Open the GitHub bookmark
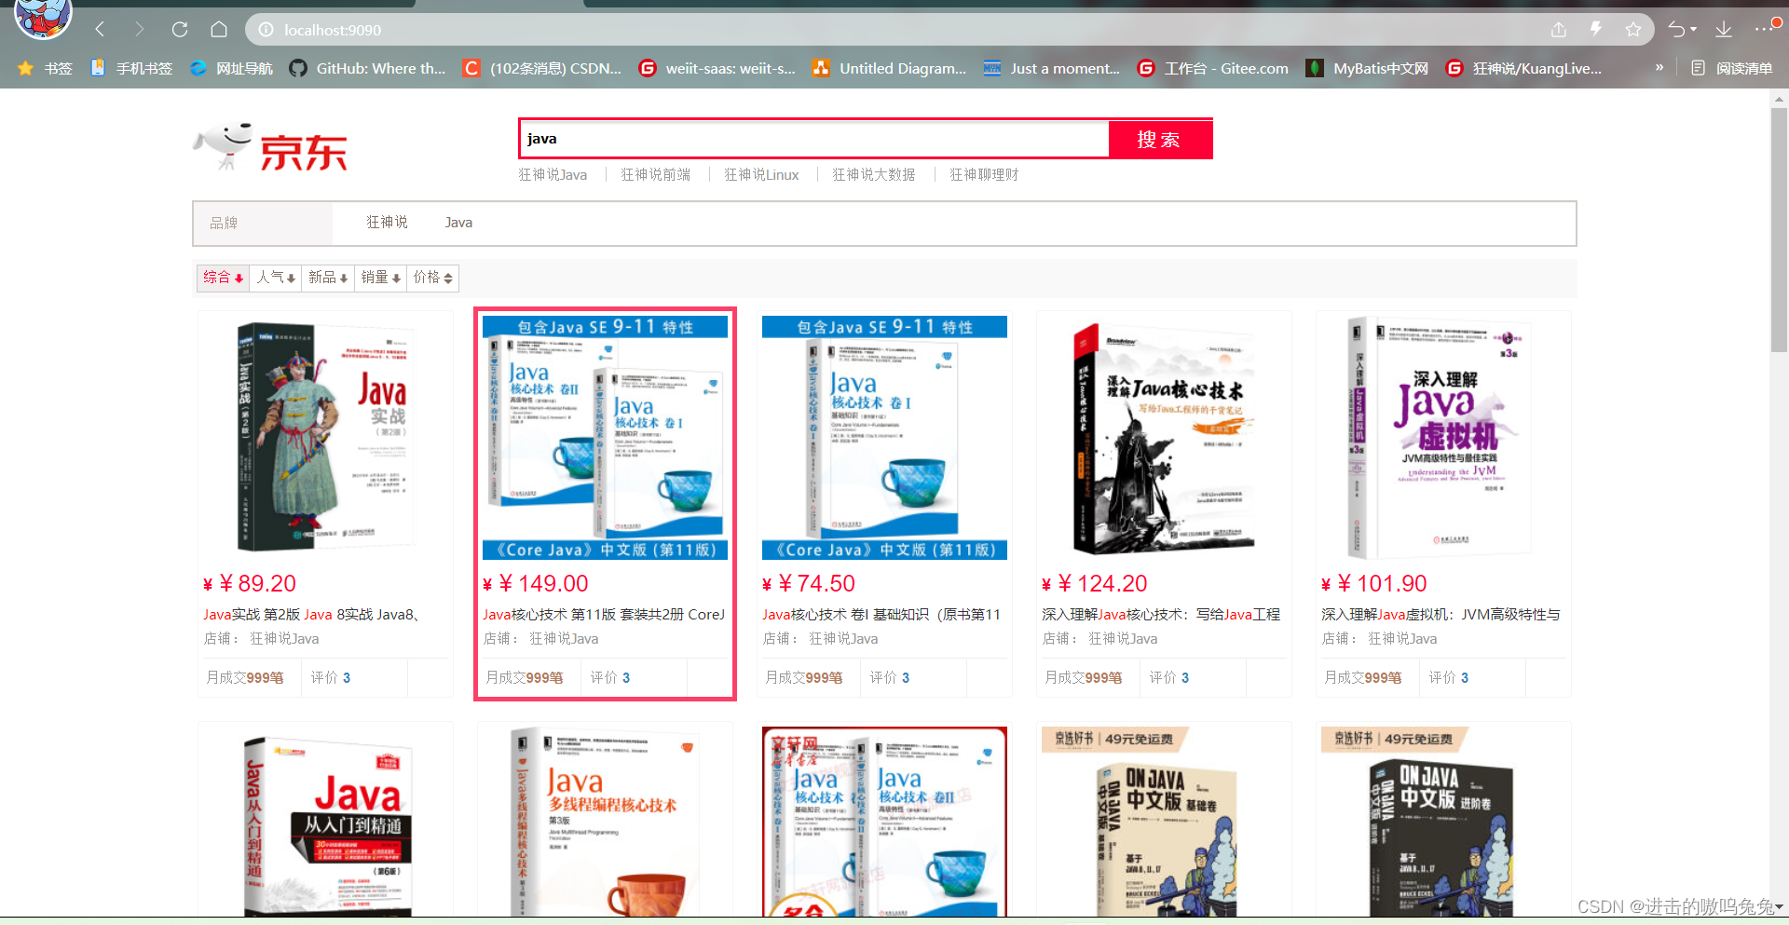1789x925 pixels. 367,68
